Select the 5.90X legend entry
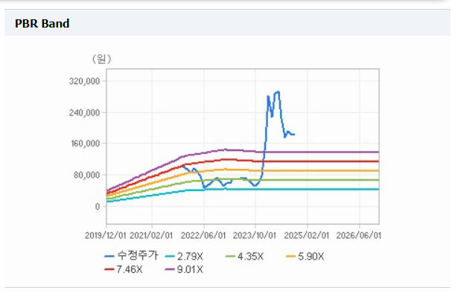This screenshot has height=296, width=458. point(305,257)
